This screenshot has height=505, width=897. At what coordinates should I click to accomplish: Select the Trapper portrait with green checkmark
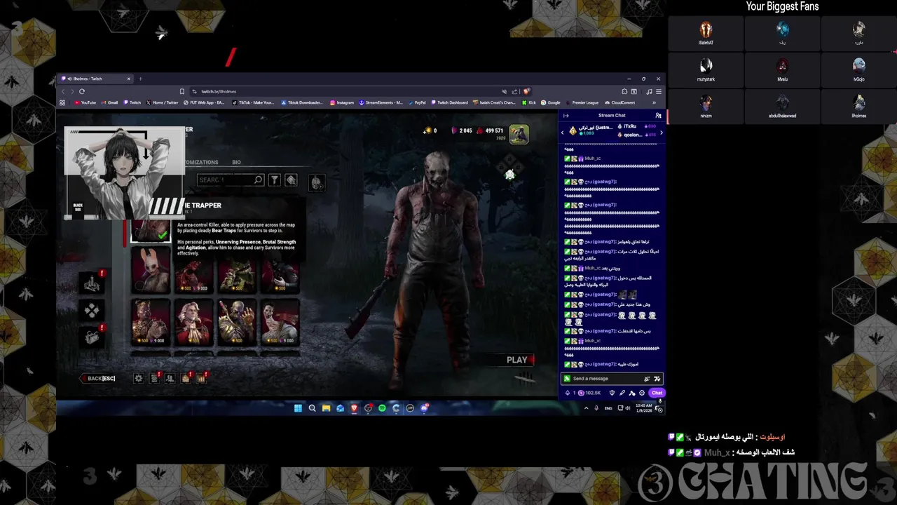click(x=150, y=231)
